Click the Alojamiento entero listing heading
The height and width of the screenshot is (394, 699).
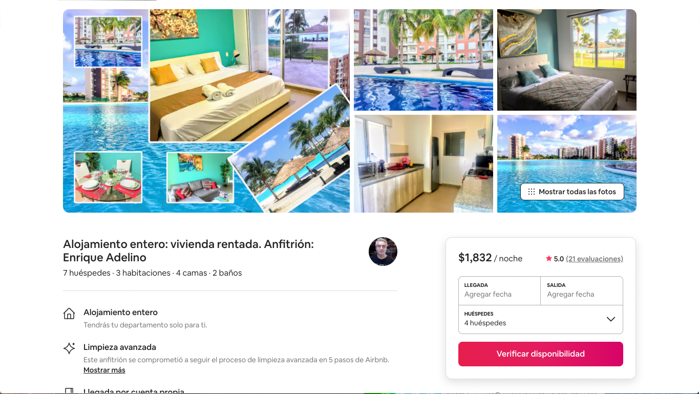point(188,251)
